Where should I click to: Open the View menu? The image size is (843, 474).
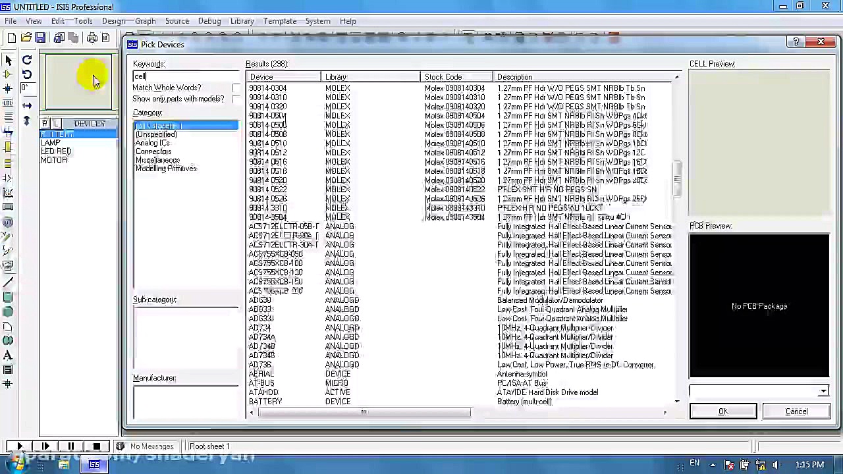coord(34,21)
